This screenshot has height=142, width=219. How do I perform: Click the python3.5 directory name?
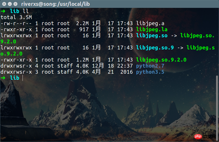point(150,72)
